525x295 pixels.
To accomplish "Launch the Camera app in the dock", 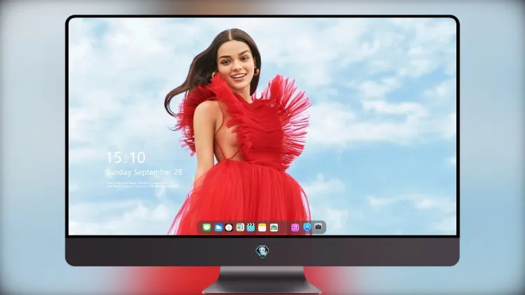I will [x=318, y=227].
